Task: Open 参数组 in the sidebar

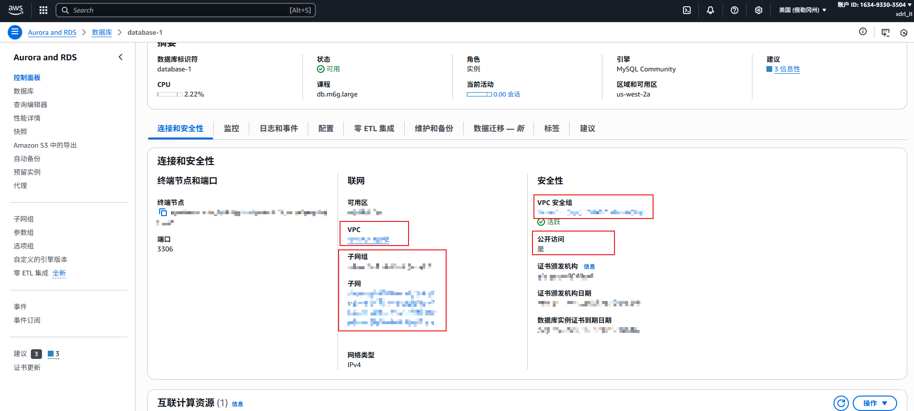Action: (x=24, y=233)
